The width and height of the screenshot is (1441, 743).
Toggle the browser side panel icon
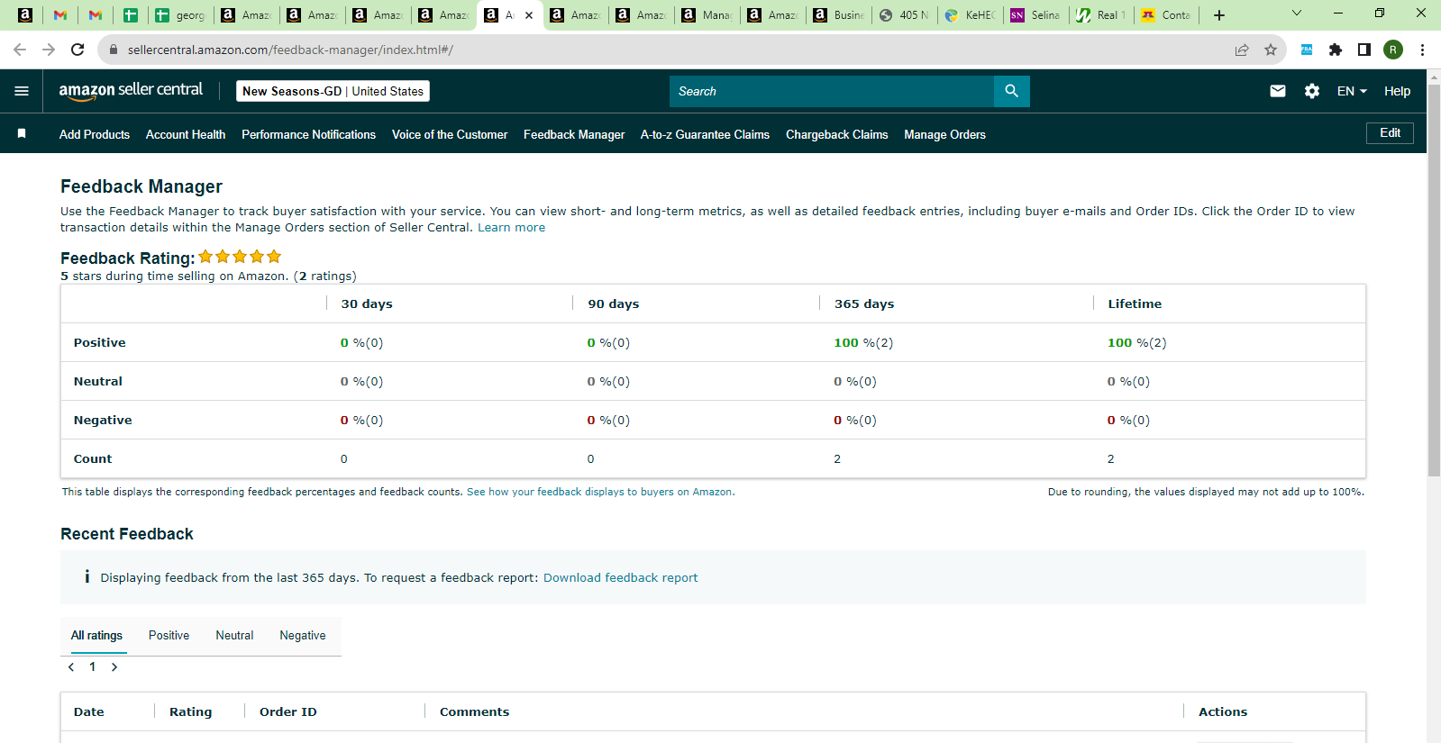click(x=1364, y=50)
